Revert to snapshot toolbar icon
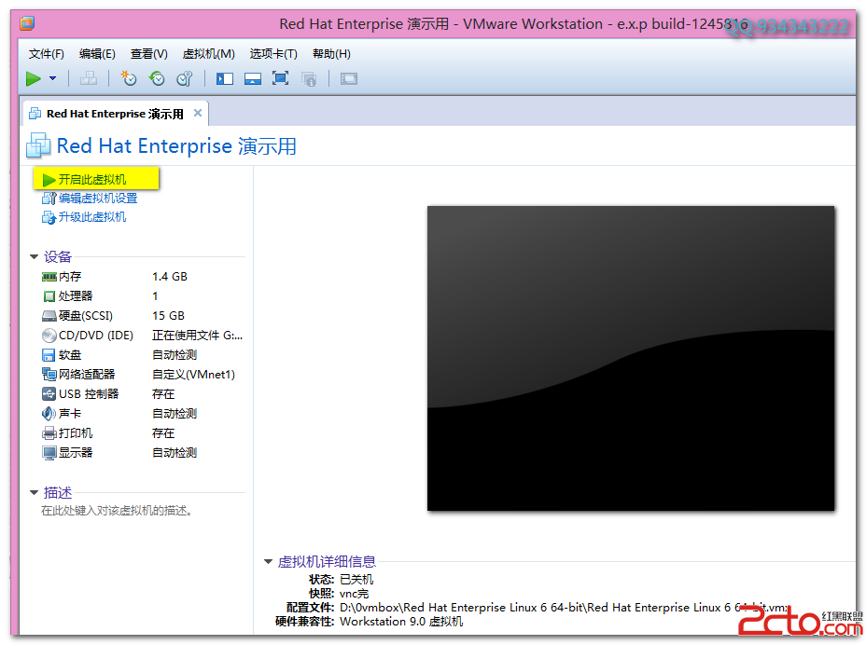 [x=157, y=79]
